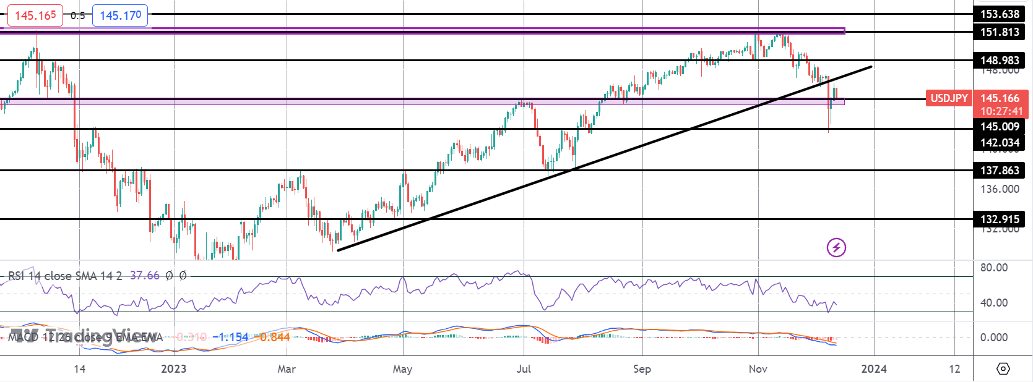This screenshot has width=1033, height=382.
Task: Select the 153.638 horizontal line label
Action: point(999,14)
